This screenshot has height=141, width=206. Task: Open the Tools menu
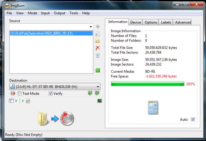pyautogui.click(x=74, y=13)
